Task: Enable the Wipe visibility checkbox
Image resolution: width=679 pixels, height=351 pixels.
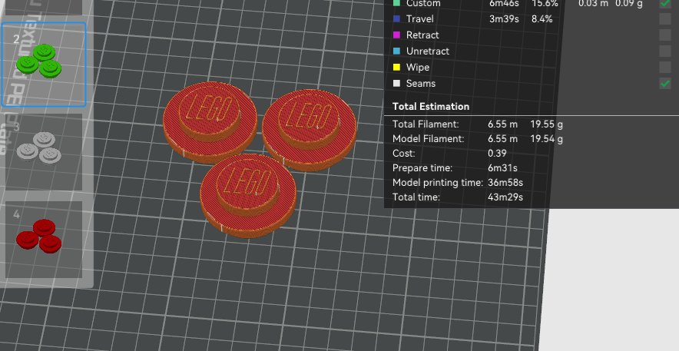Action: [x=665, y=67]
